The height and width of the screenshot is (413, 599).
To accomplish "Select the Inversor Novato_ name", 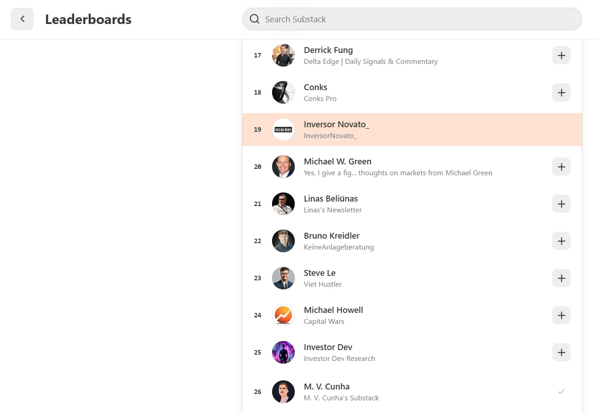I will pyautogui.click(x=336, y=125).
